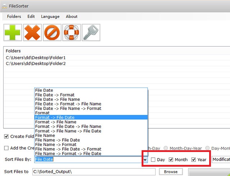
Task: Pick 'Format -> File Name -> File Date'
Action: click(91, 131)
